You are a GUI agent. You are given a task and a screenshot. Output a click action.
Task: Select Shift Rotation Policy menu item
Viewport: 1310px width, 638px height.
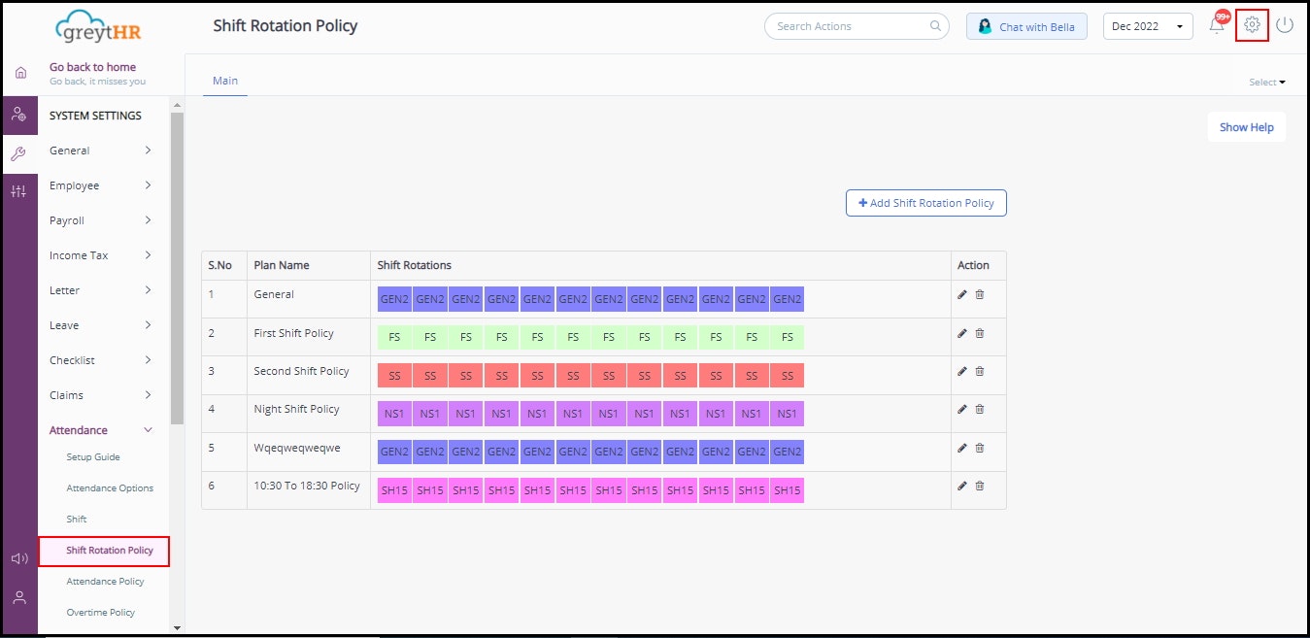point(104,551)
